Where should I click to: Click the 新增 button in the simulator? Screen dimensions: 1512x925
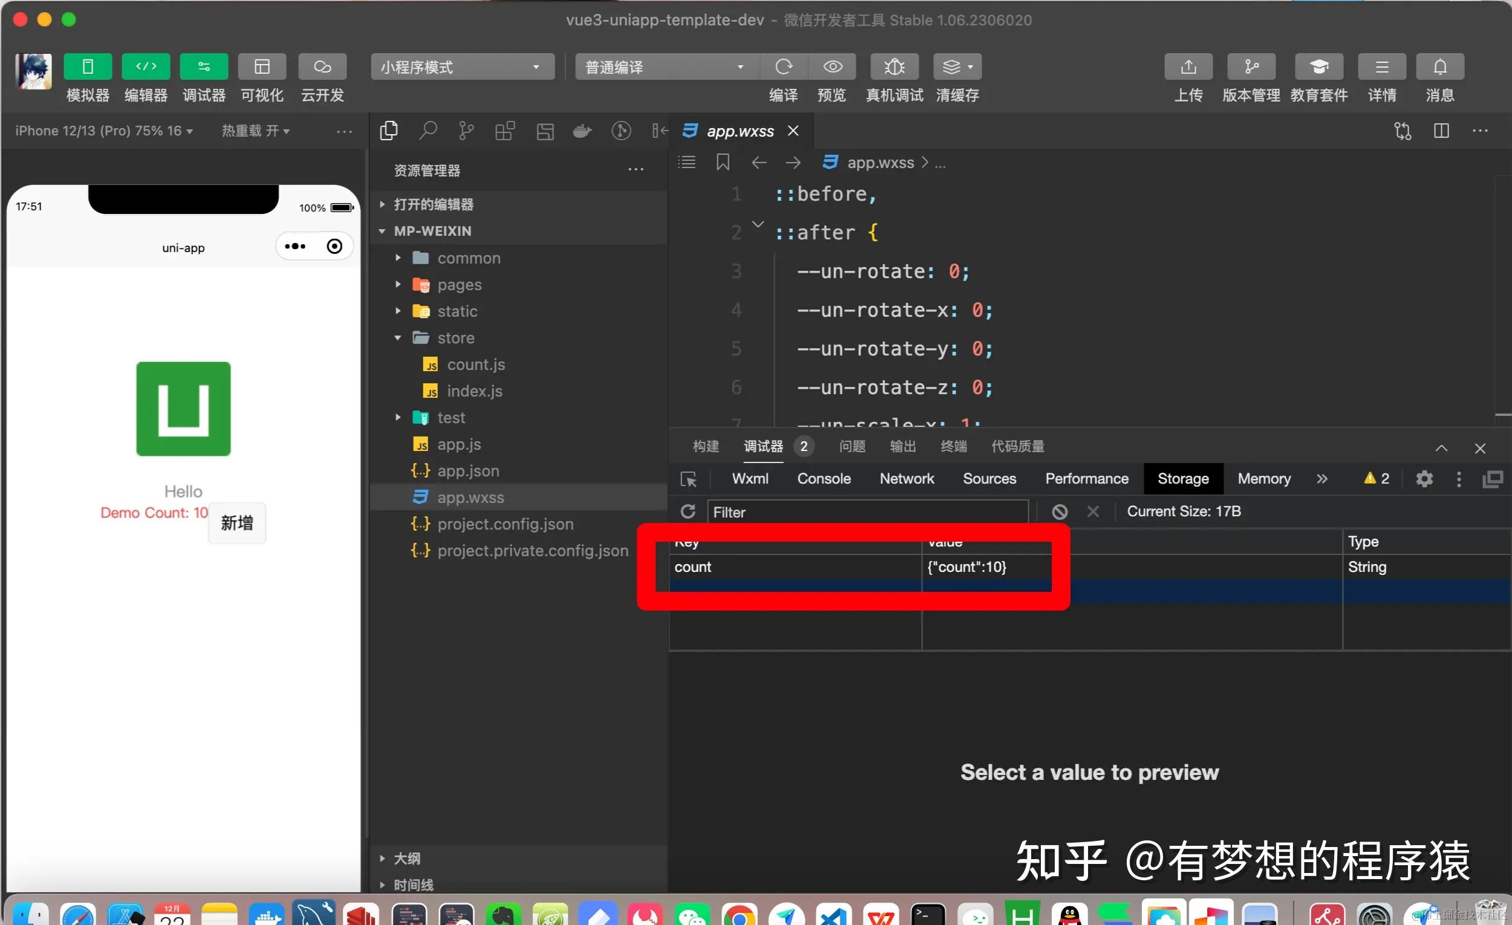[237, 522]
